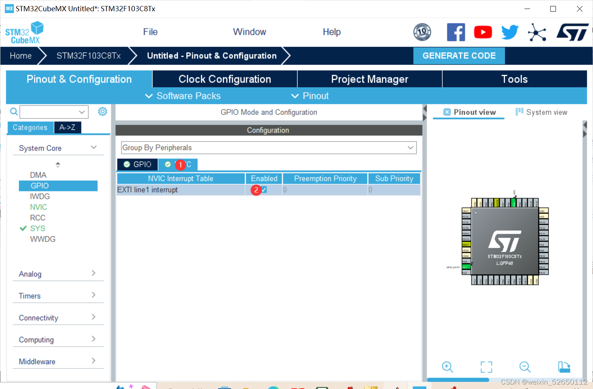Open the File menu
The height and width of the screenshot is (389, 593).
(150, 32)
